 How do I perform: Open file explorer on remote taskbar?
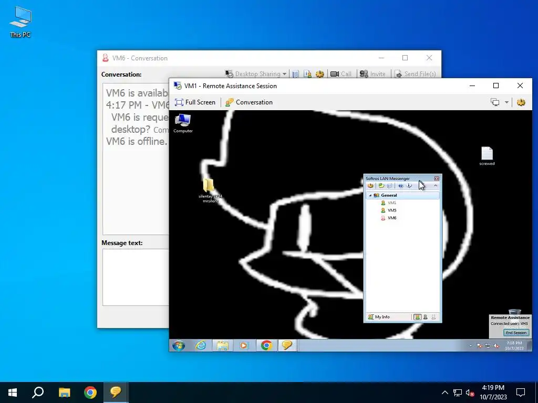222,345
